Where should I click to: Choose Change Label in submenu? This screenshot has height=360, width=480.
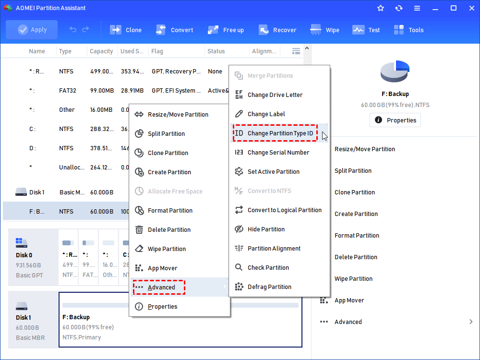click(279, 114)
